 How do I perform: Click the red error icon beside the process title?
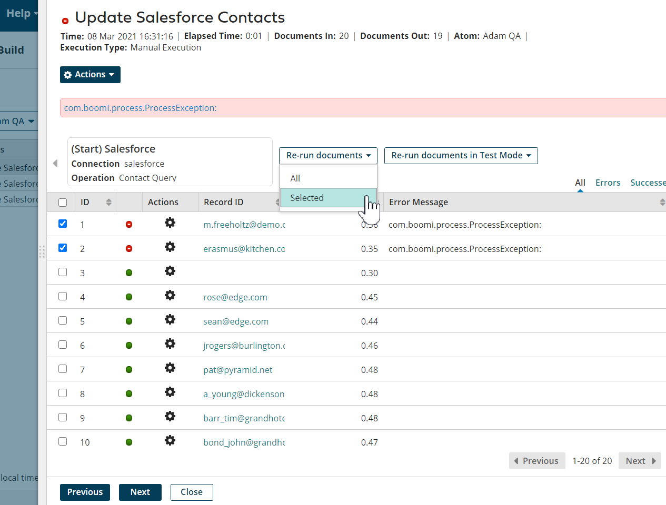coord(65,21)
